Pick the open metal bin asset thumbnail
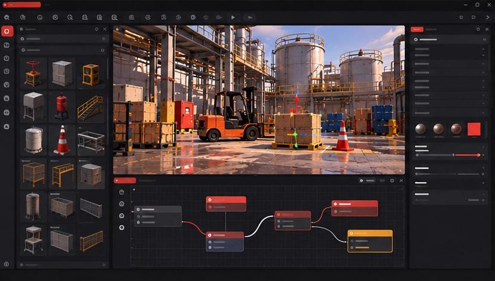This screenshot has width=495, height=281. click(62, 207)
